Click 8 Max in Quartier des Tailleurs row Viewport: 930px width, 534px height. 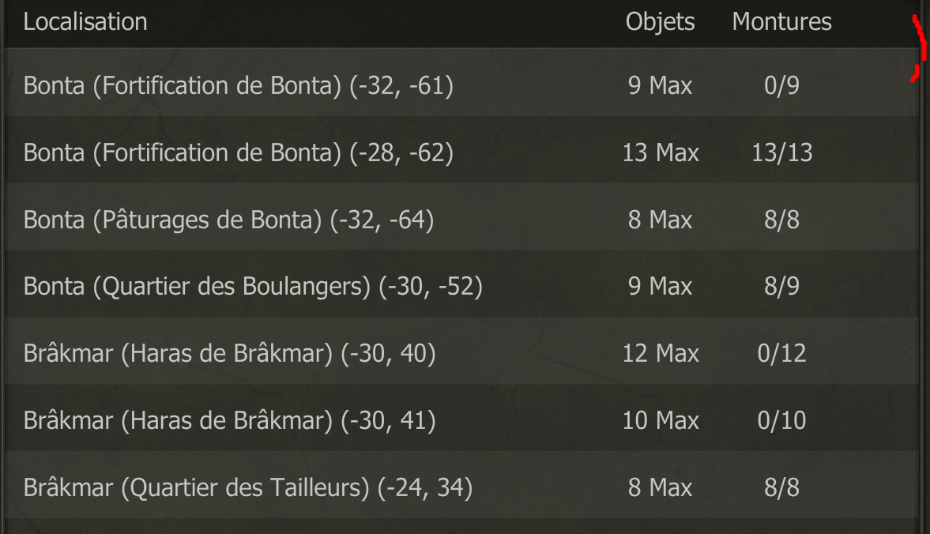[x=660, y=487]
